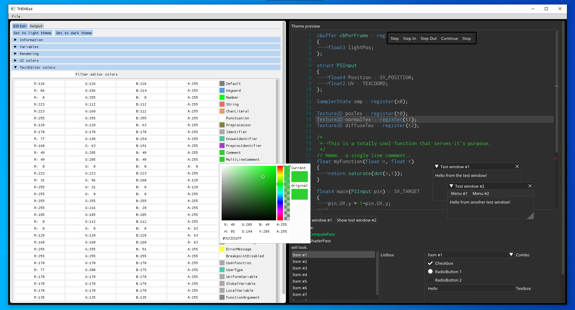Click the Identifier color swatch
The image size is (575, 310).
pos(222,132)
